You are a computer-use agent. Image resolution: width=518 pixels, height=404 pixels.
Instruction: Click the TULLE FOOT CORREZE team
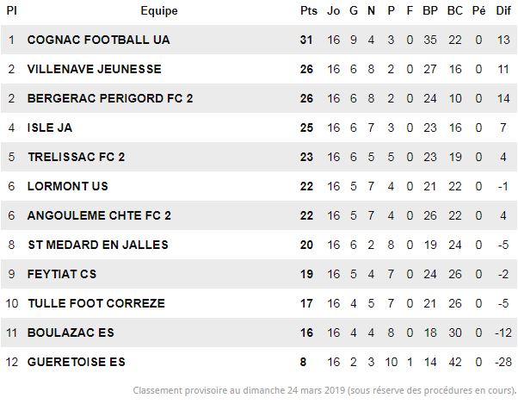(x=96, y=303)
